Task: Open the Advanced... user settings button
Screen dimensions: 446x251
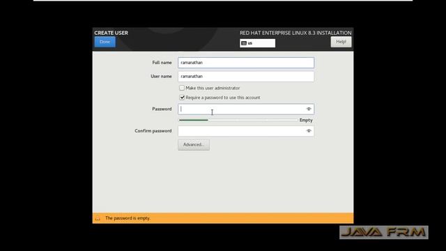Action: tap(194, 144)
